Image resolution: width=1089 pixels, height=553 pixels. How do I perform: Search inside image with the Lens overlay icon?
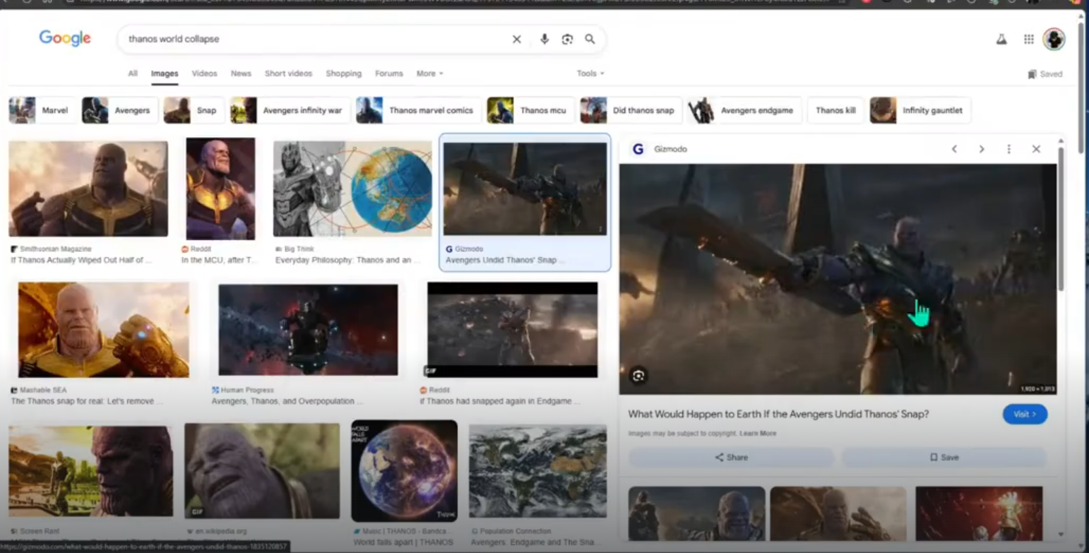click(638, 376)
